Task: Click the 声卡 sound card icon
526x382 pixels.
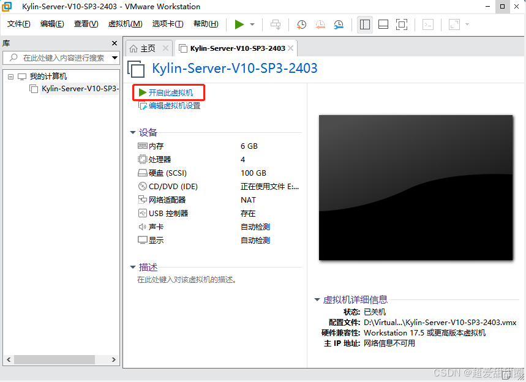Action: 143,227
